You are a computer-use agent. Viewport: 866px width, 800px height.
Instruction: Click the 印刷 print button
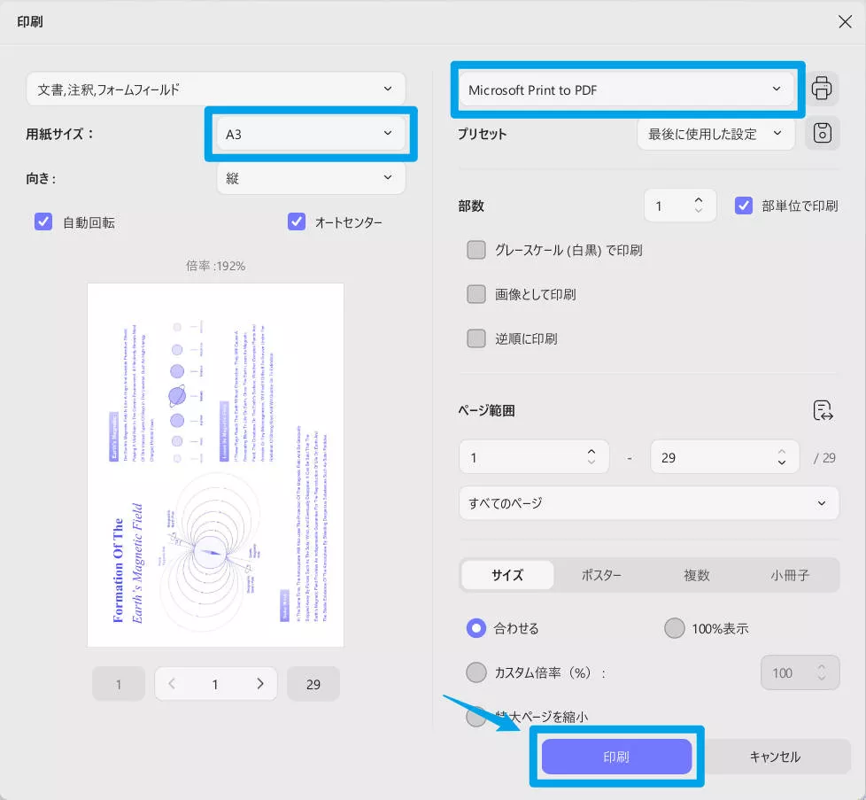[x=615, y=757]
